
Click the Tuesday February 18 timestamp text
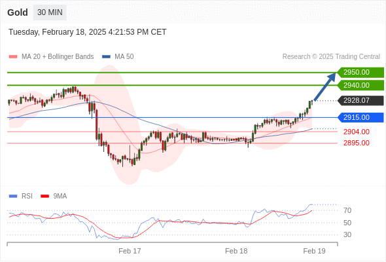(88, 32)
